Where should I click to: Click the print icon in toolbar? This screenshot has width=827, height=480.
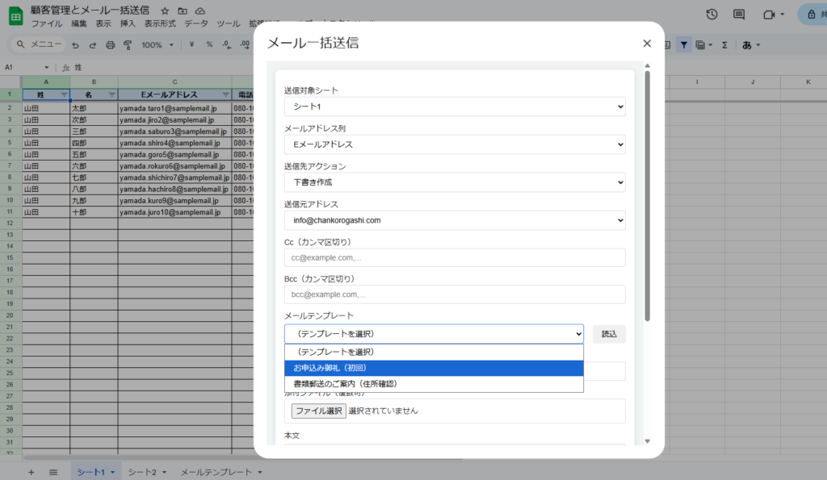[x=111, y=45]
